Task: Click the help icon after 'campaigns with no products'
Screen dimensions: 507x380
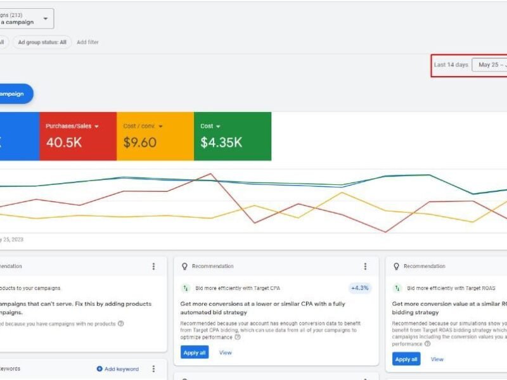Action: 121,324
